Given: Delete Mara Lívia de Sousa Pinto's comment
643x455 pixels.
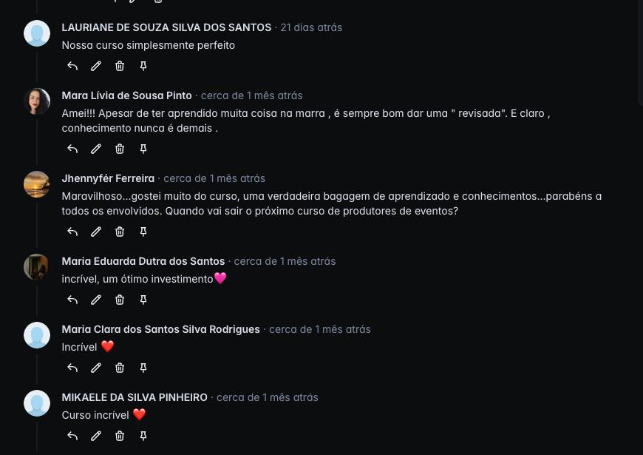Looking at the screenshot, I should click(x=119, y=149).
